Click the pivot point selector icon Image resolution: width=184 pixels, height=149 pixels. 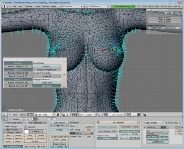coord(64,115)
